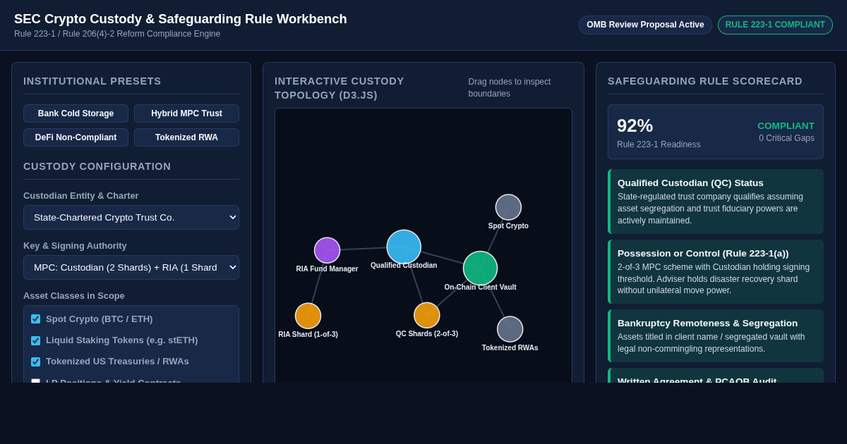This screenshot has height=444, width=847.
Task: Apply the Bank Cold Storage preset
Action: 76,113
